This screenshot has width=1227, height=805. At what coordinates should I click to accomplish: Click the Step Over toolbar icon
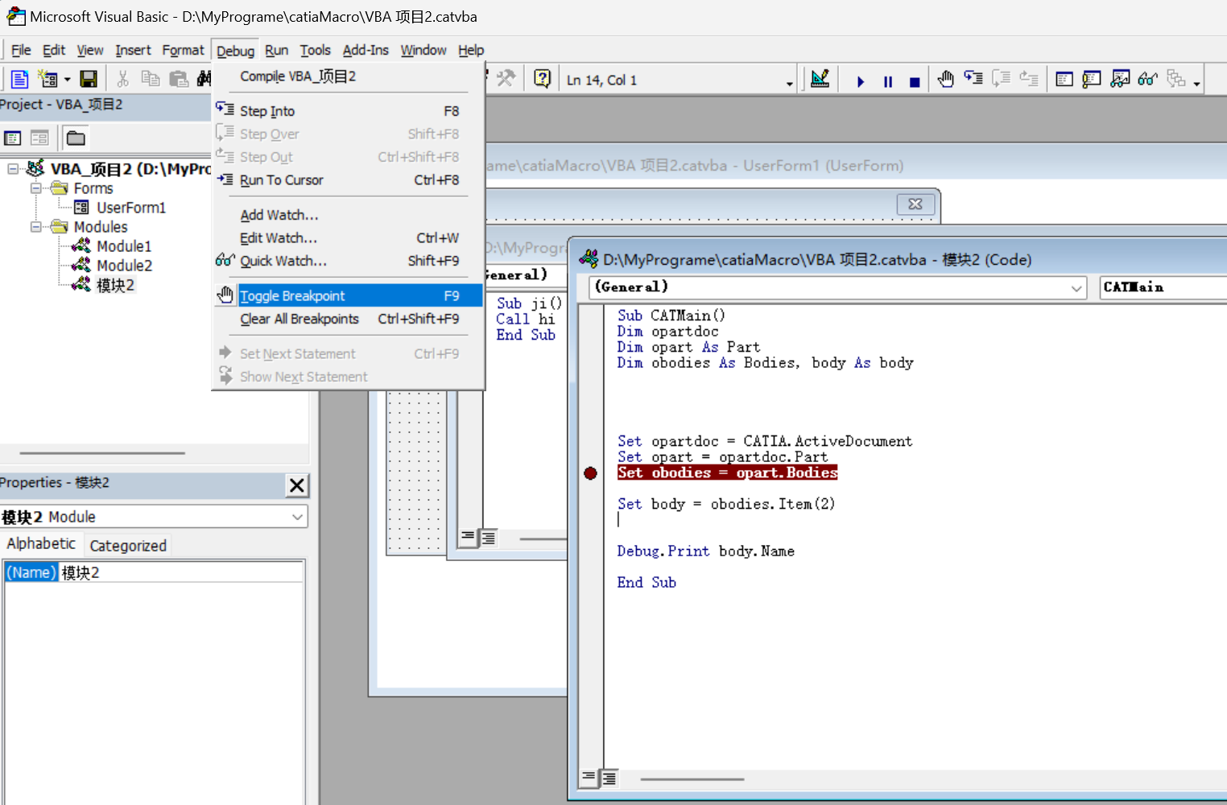pos(1001,79)
